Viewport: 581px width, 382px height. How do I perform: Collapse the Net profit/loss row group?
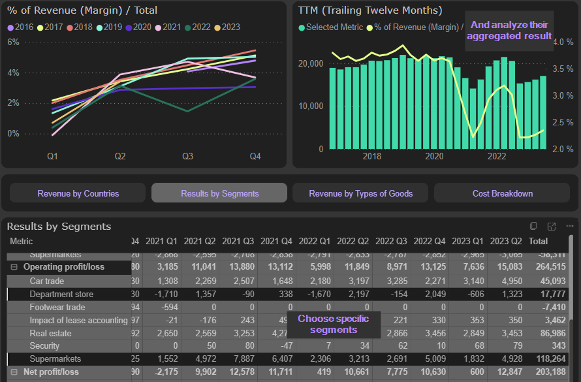click(x=14, y=372)
